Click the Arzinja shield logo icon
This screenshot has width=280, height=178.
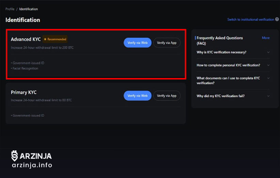(14, 156)
